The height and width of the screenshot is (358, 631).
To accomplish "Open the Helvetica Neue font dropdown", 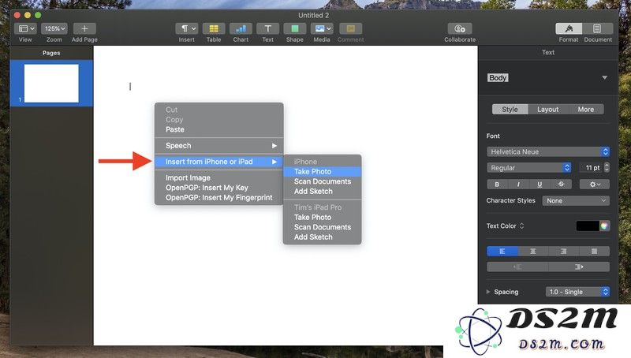I will tap(547, 151).
